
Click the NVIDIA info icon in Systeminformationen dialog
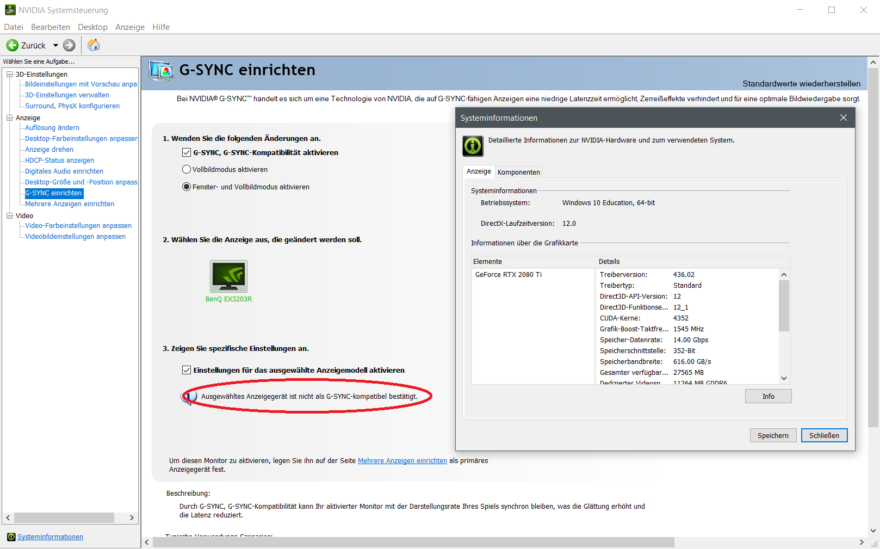[x=473, y=146]
